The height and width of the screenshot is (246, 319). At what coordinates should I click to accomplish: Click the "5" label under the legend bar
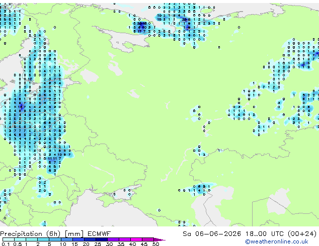49,244
